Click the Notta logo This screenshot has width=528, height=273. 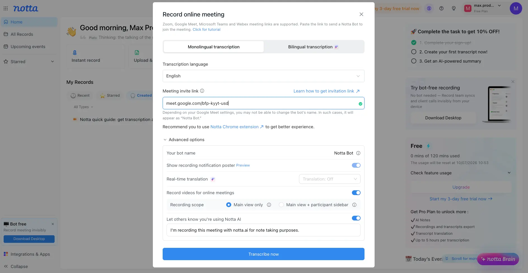[x=25, y=8]
